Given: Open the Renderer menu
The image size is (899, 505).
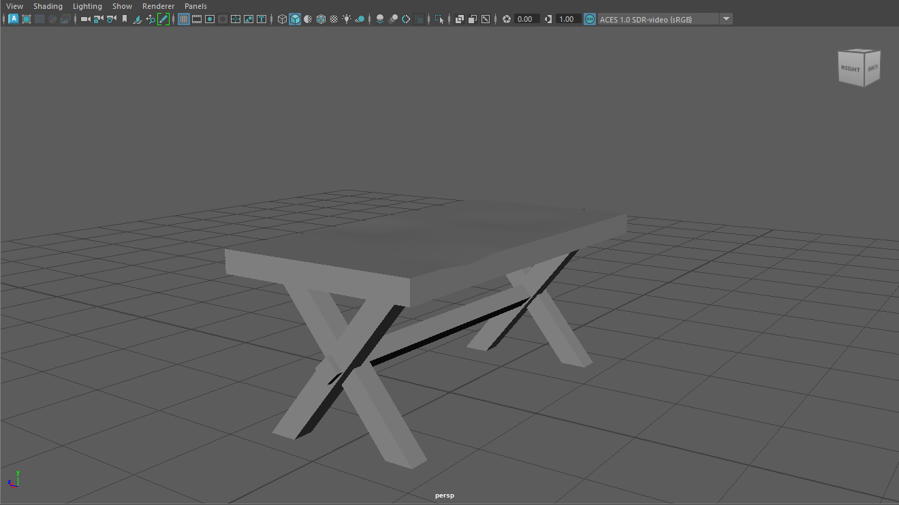Looking at the screenshot, I should [158, 6].
